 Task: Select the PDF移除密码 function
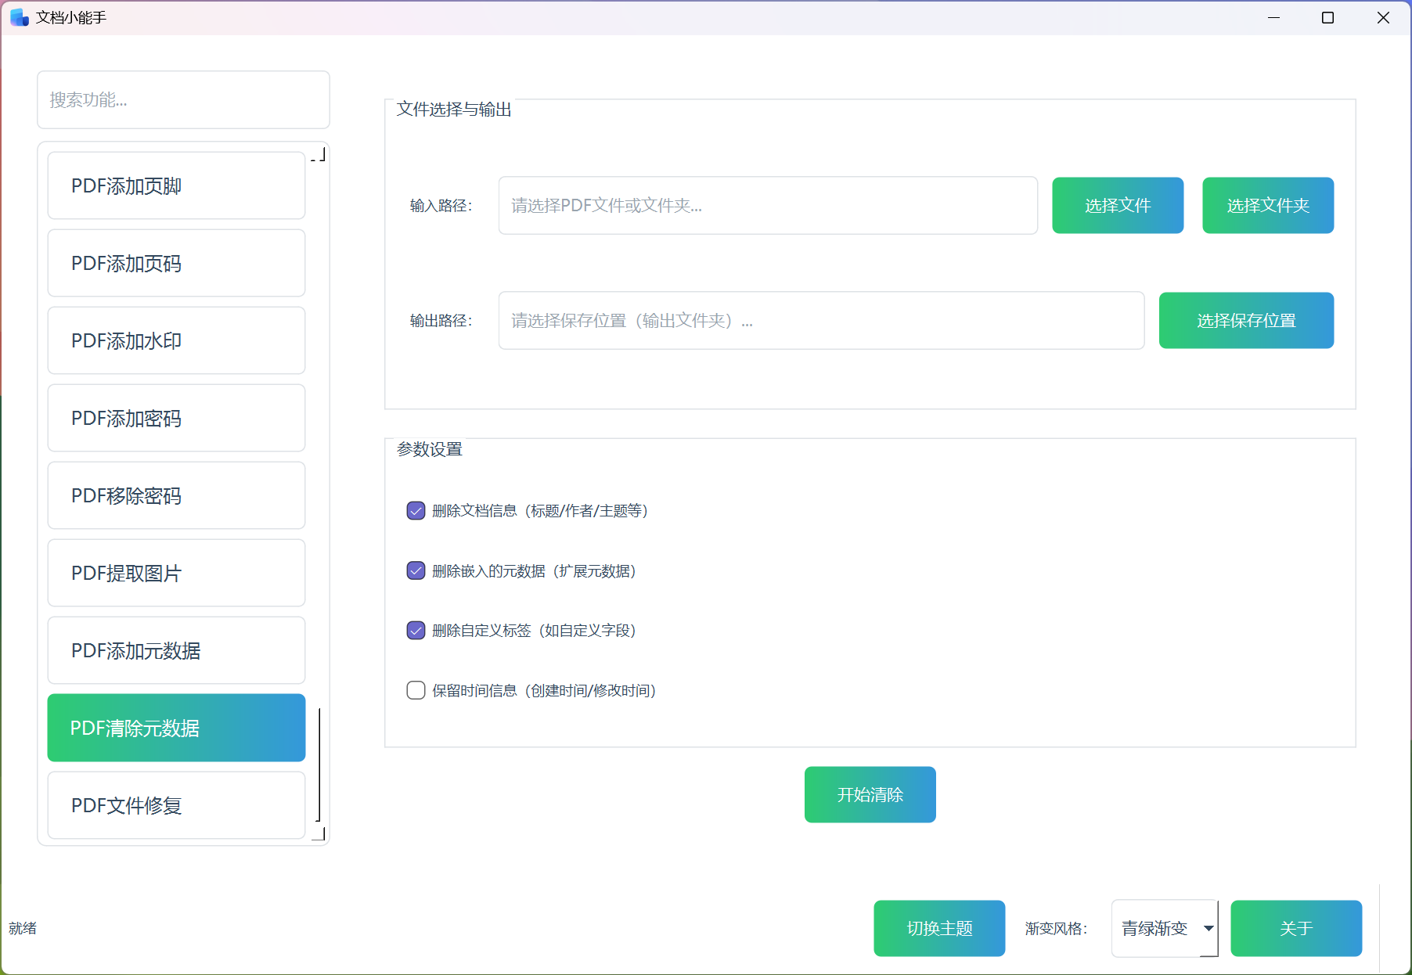tap(175, 495)
